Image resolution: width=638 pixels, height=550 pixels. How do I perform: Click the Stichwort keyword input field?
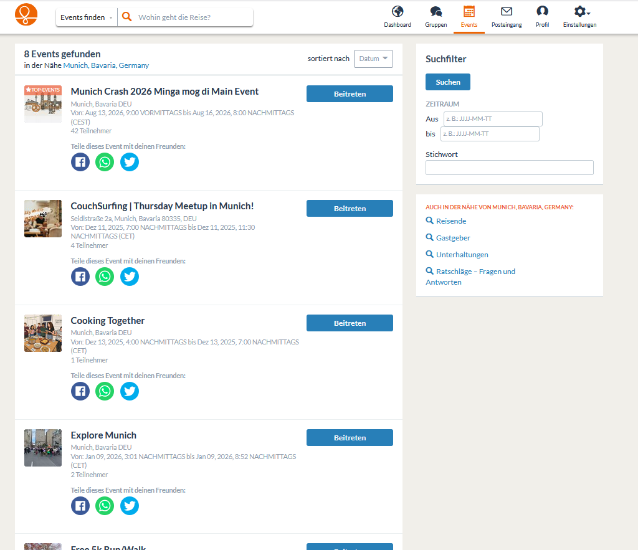(x=509, y=168)
